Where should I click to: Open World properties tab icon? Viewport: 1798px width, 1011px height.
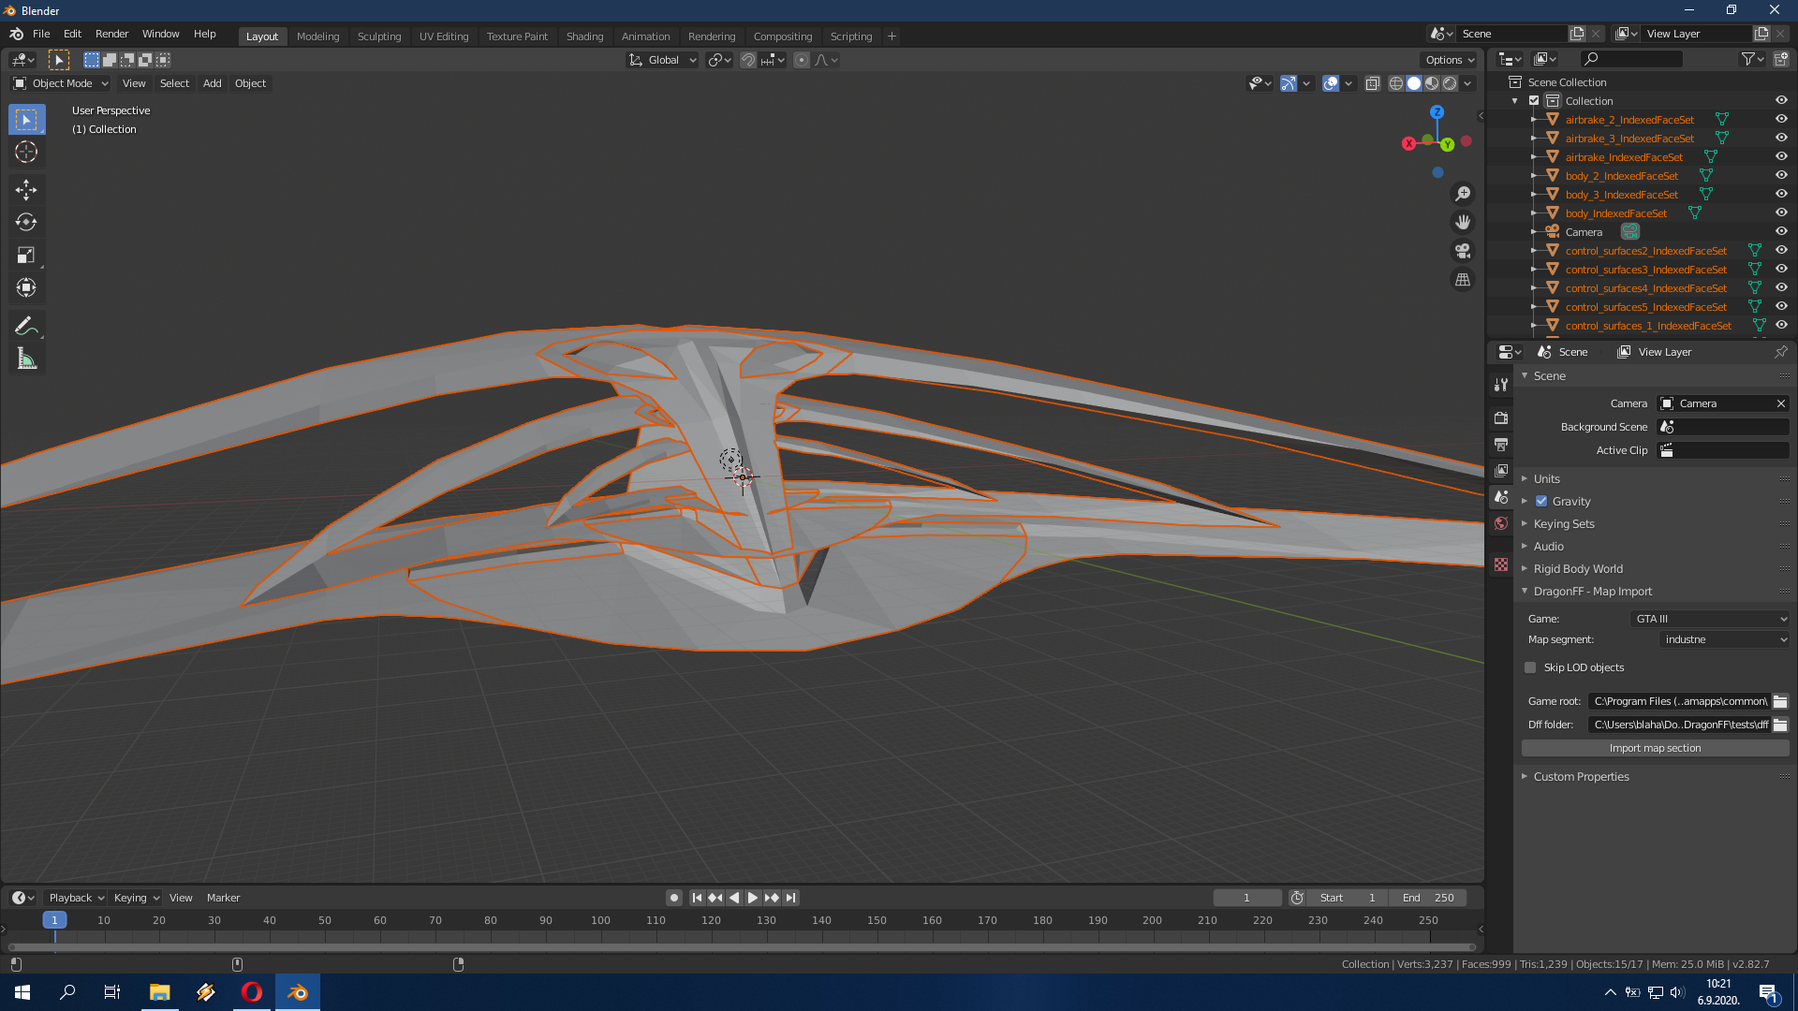point(1501,523)
